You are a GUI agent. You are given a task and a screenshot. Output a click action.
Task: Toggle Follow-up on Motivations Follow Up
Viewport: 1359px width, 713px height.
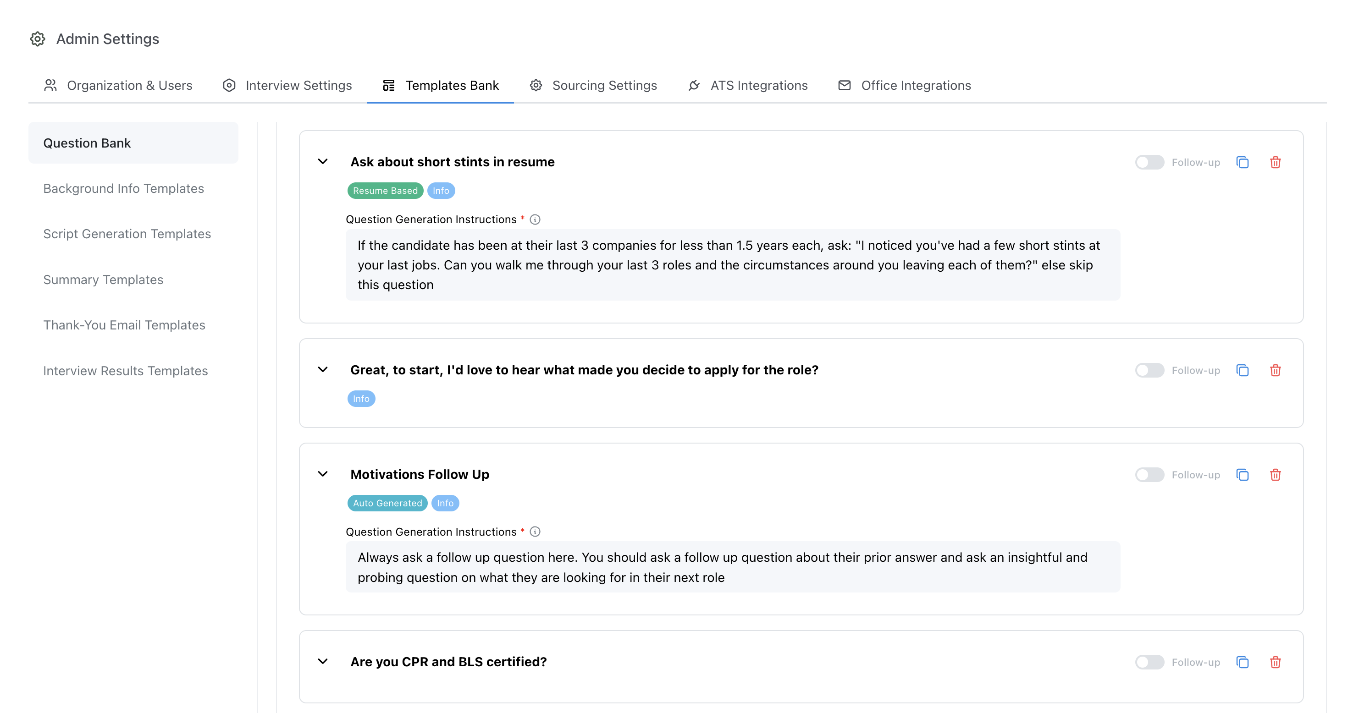(1149, 475)
